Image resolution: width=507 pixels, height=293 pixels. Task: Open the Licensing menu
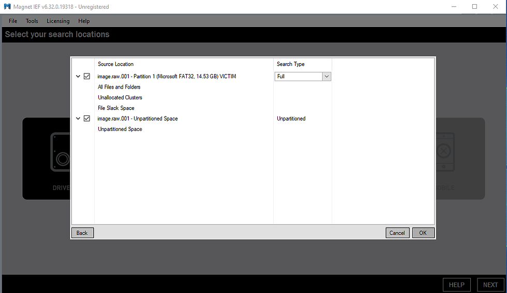pos(58,21)
